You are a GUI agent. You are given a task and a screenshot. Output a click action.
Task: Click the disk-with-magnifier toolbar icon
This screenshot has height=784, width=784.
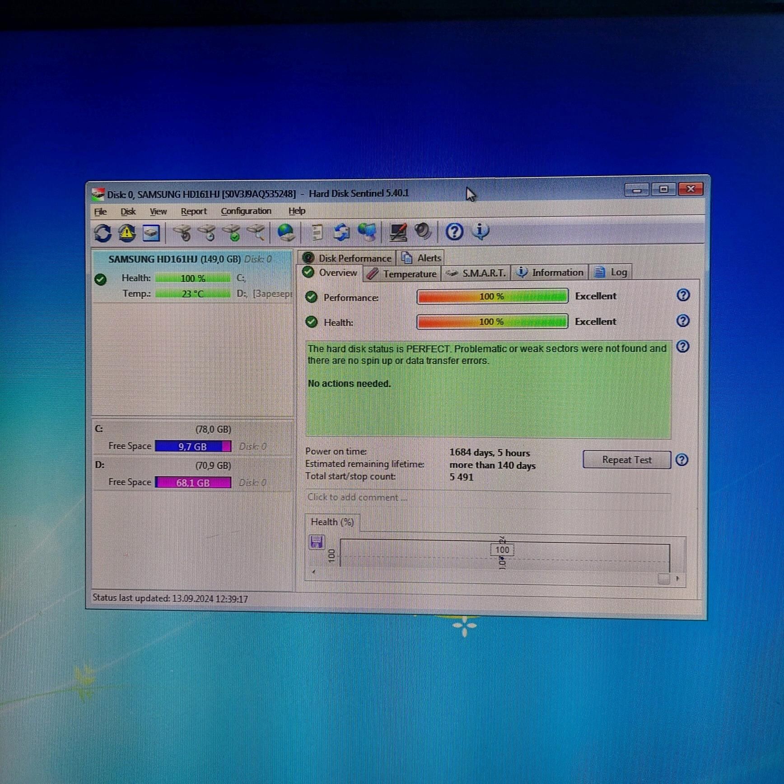tap(257, 232)
